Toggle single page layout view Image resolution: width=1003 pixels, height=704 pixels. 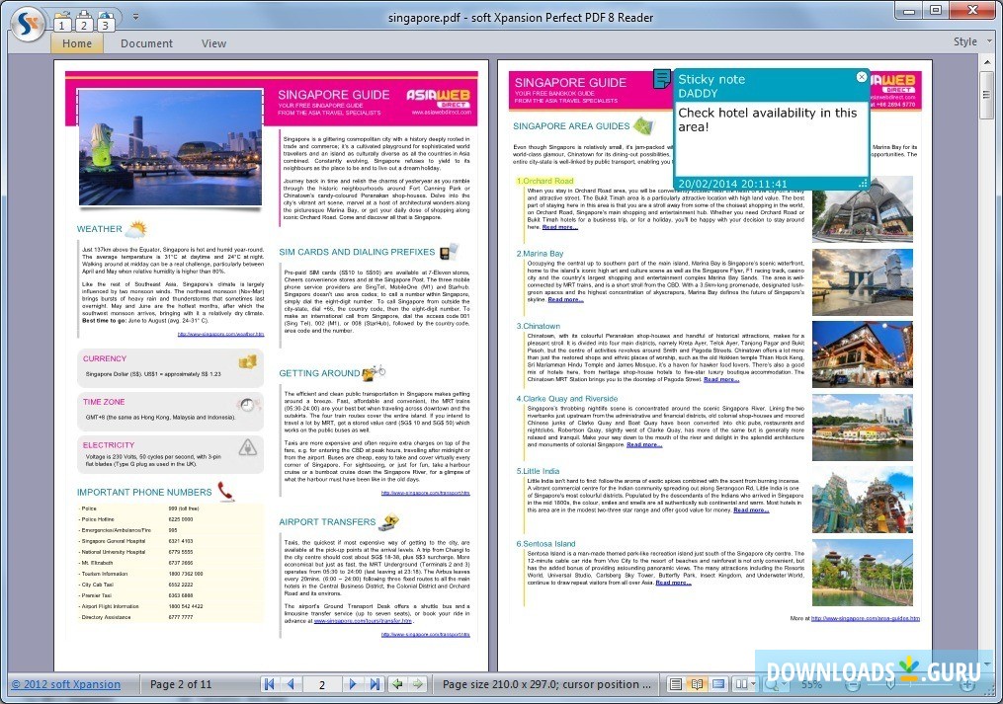point(675,683)
